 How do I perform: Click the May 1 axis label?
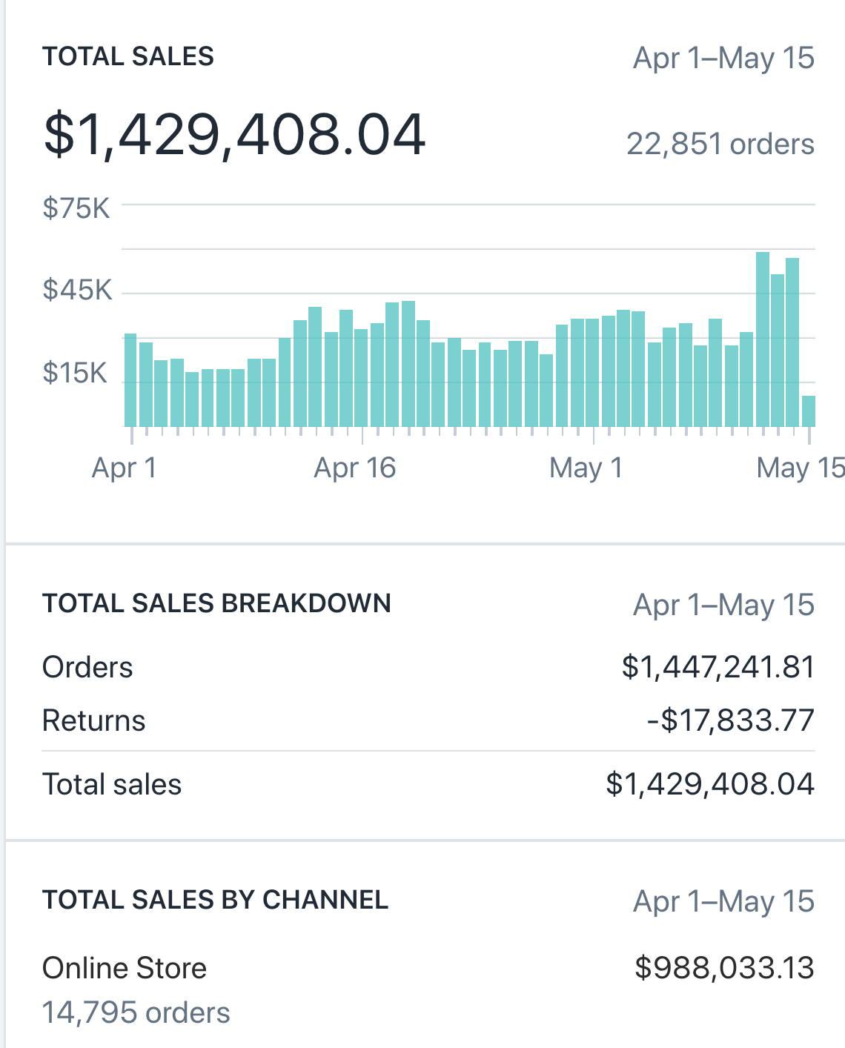(x=586, y=468)
